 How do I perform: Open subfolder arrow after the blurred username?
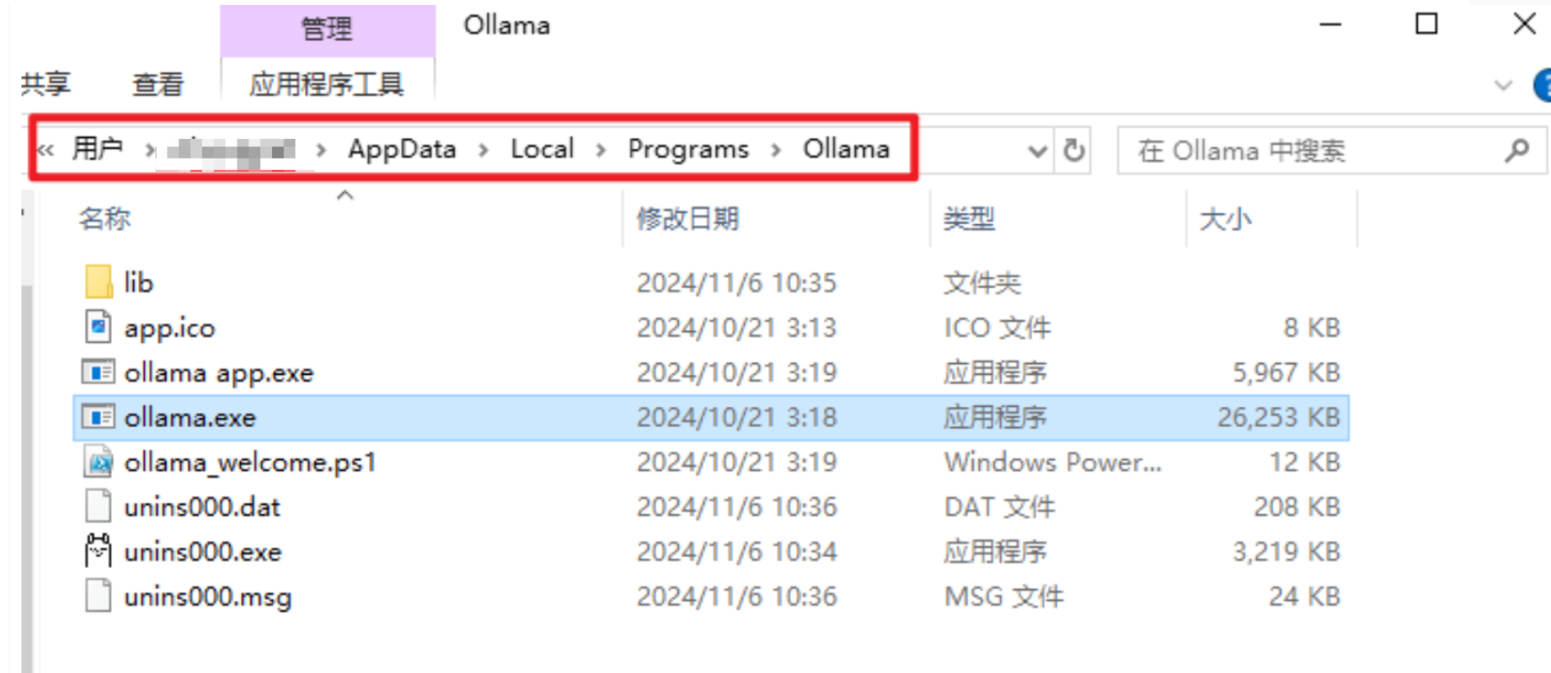321,150
